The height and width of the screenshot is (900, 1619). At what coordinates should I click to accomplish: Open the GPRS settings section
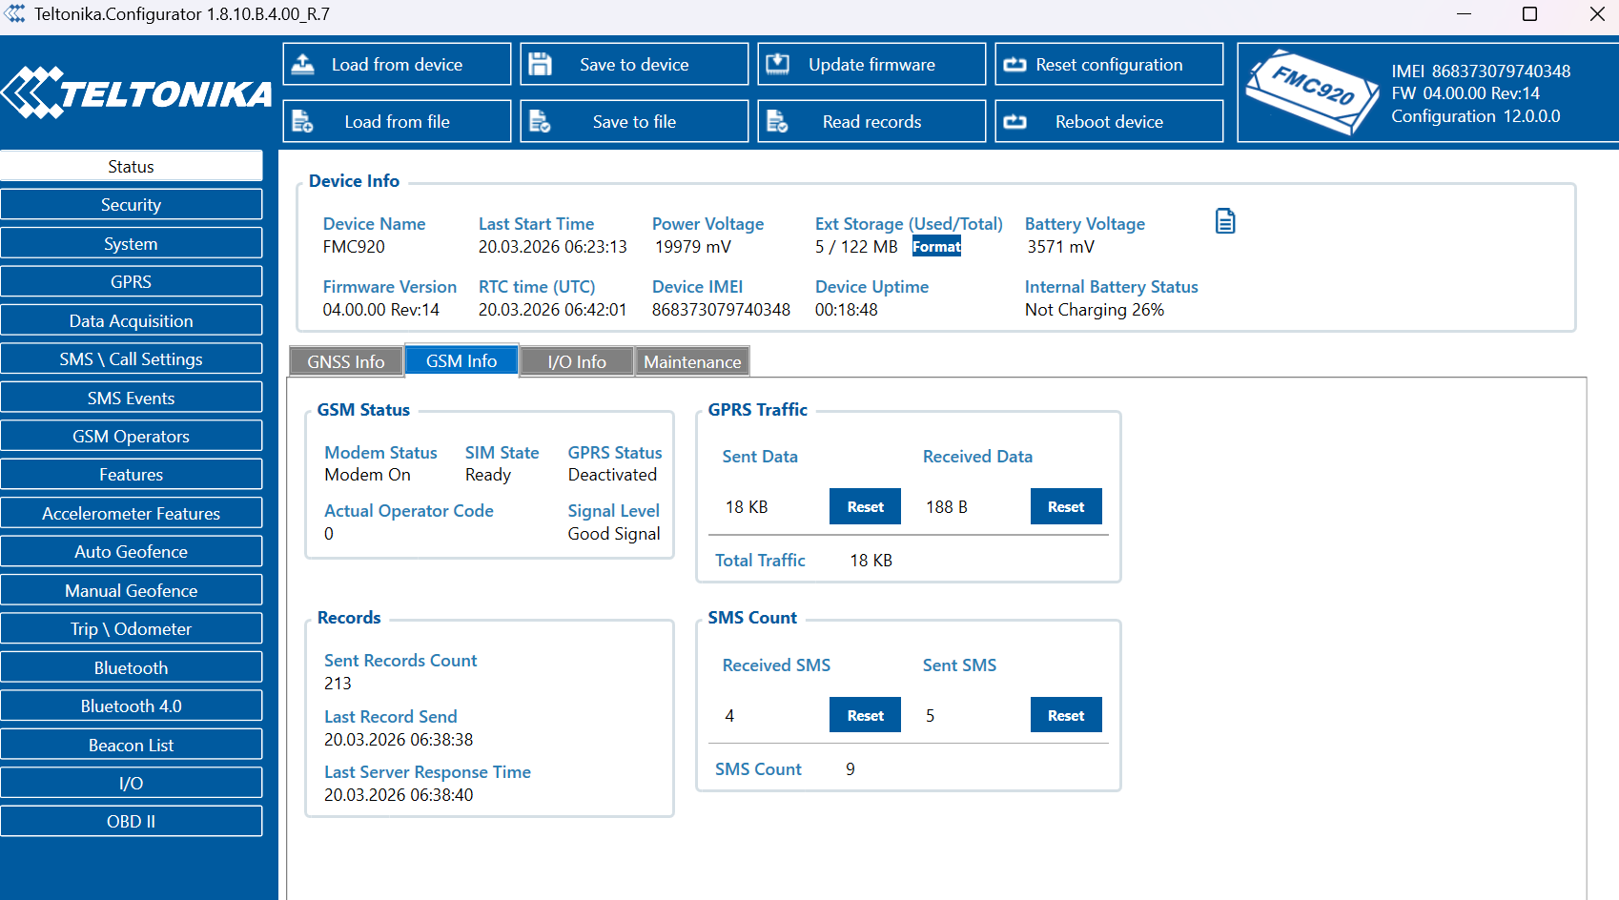click(132, 282)
